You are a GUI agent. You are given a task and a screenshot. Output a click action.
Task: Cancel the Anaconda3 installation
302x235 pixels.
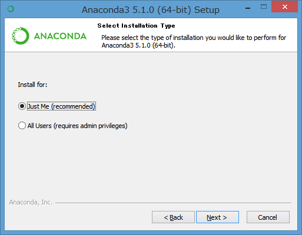(268, 217)
